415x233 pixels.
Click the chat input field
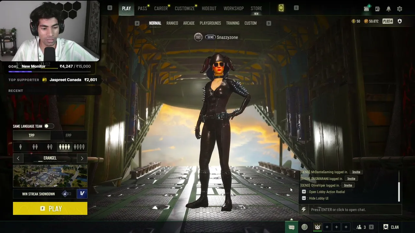coord(355,210)
